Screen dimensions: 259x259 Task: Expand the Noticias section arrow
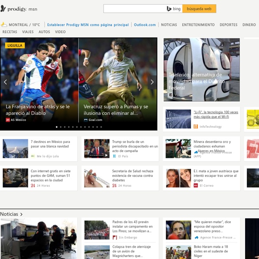pyautogui.click(x=21, y=214)
